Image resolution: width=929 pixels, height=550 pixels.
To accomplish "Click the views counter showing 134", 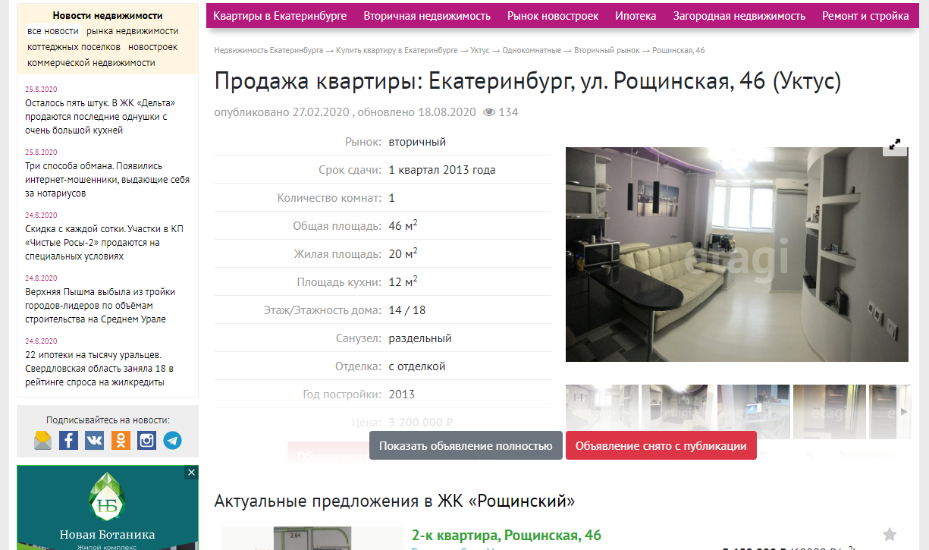I will pos(501,112).
